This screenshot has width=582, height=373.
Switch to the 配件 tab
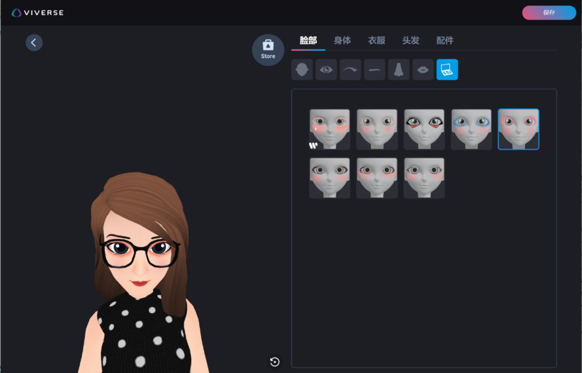[445, 41]
